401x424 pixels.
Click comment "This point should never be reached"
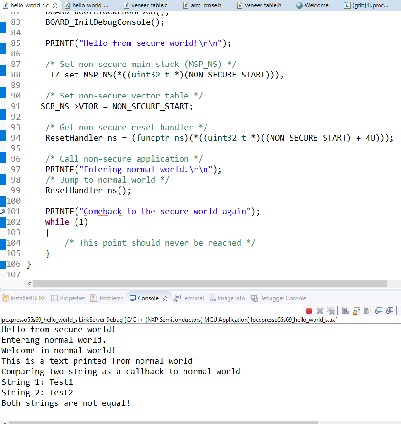(x=160, y=243)
